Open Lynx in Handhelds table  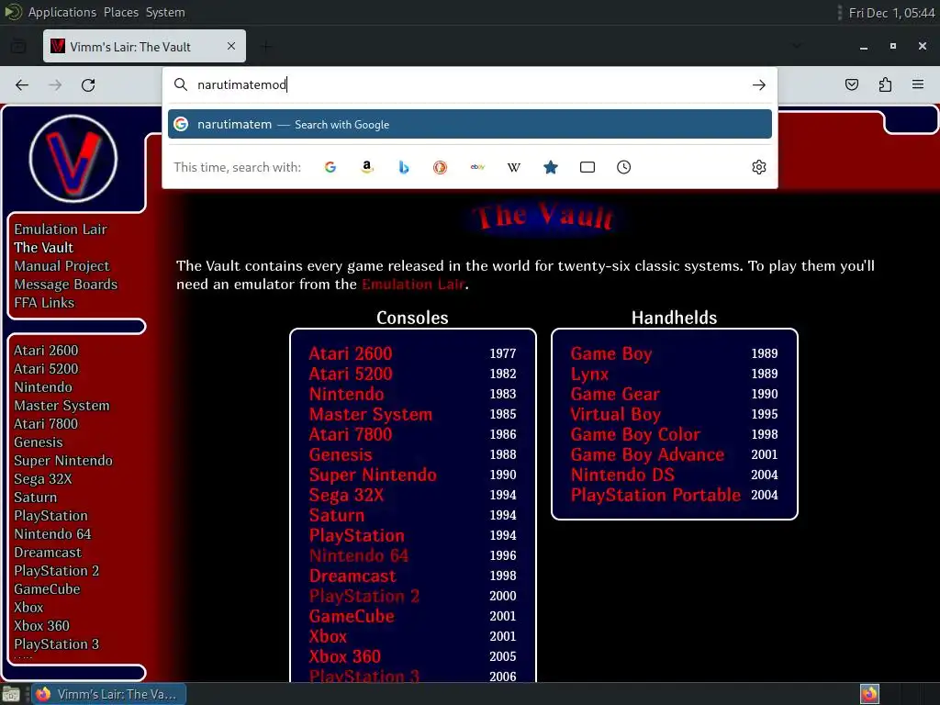point(589,375)
